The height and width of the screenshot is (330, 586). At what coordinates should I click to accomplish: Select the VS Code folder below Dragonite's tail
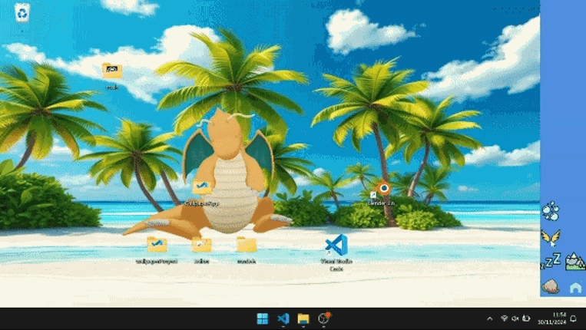157,245
